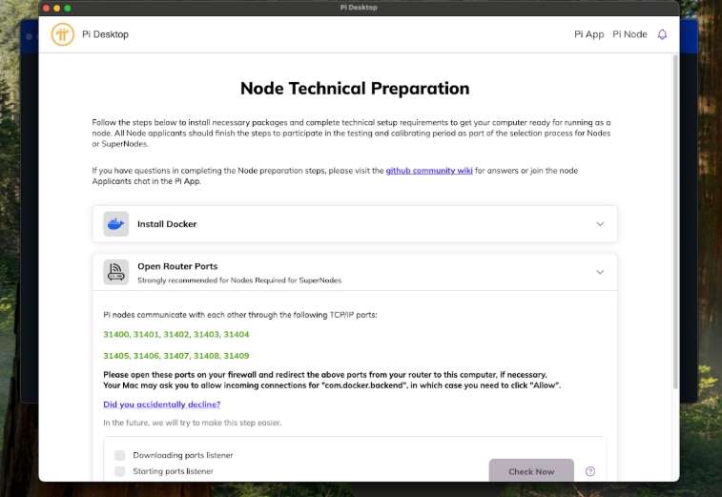722x497 pixels.
Task: Open the help question mark icon
Action: tap(589, 471)
